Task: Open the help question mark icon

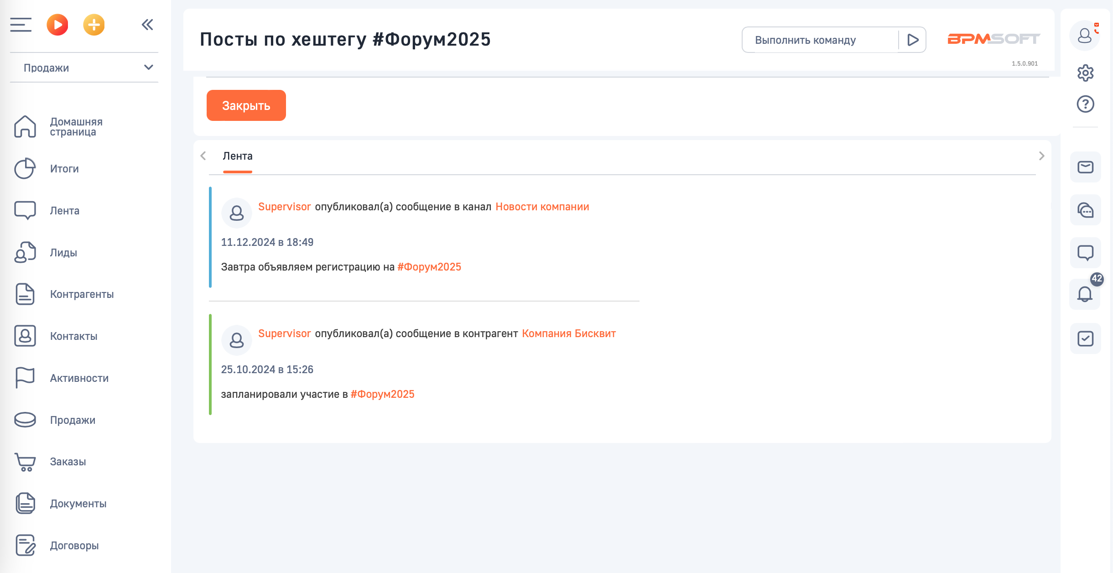Action: point(1086,104)
